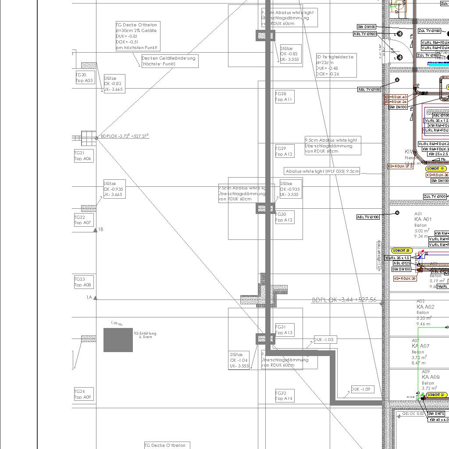Select the TG28 Top A11 parking label

click(x=284, y=97)
